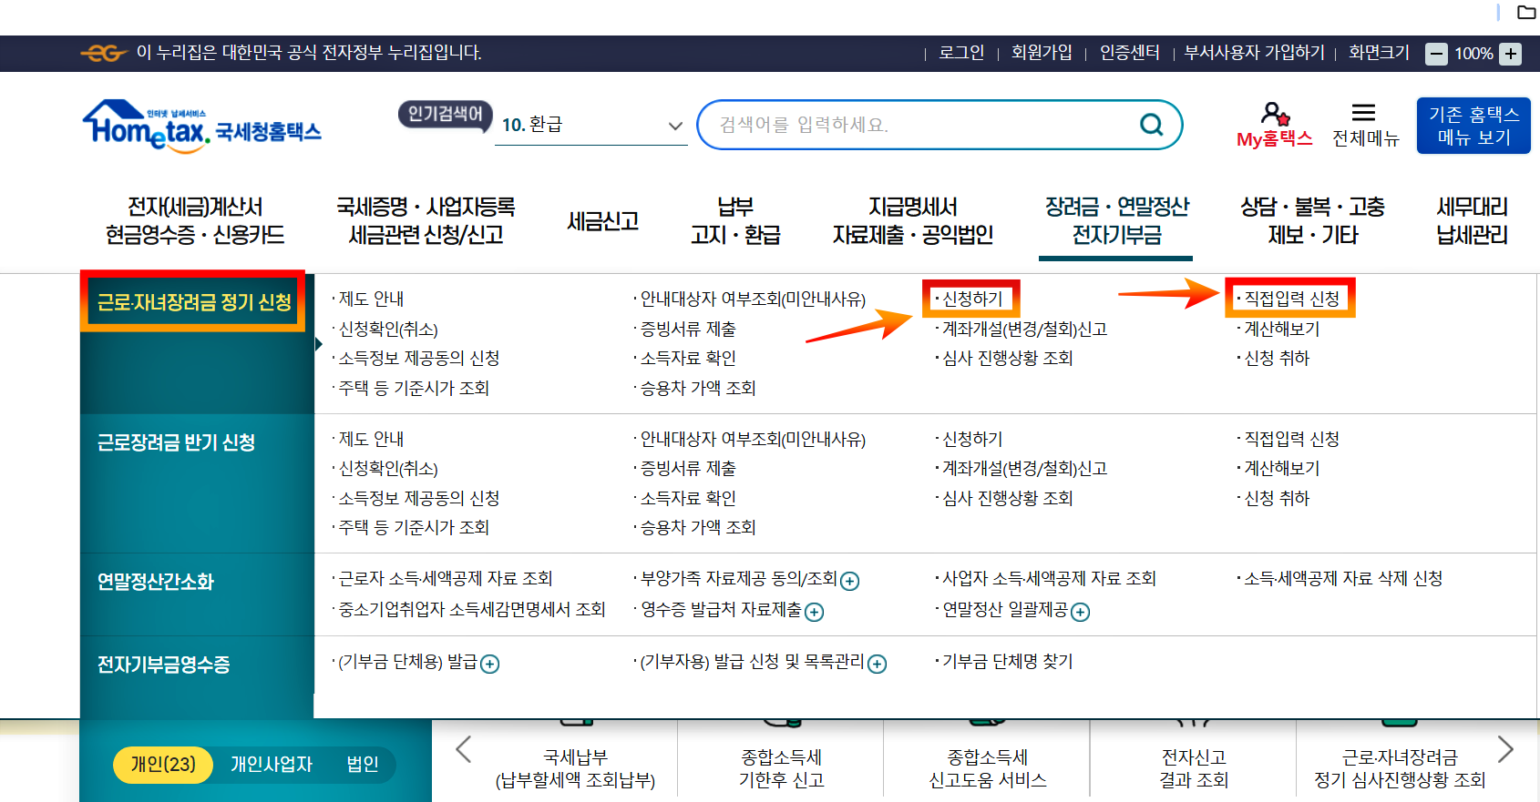The width and height of the screenshot is (1540, 802).
Task: Decrease zoom with the minus button
Action: click(x=1437, y=54)
